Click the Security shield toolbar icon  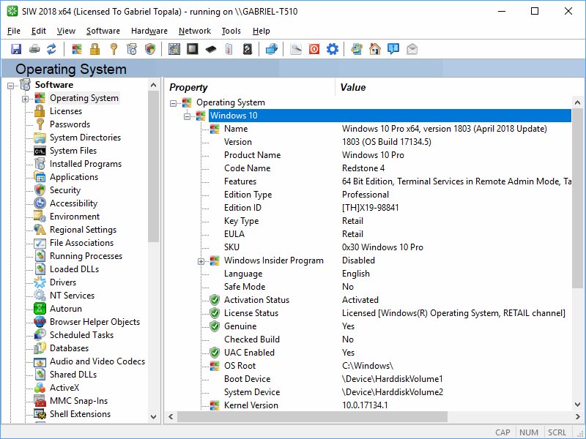(x=150, y=49)
